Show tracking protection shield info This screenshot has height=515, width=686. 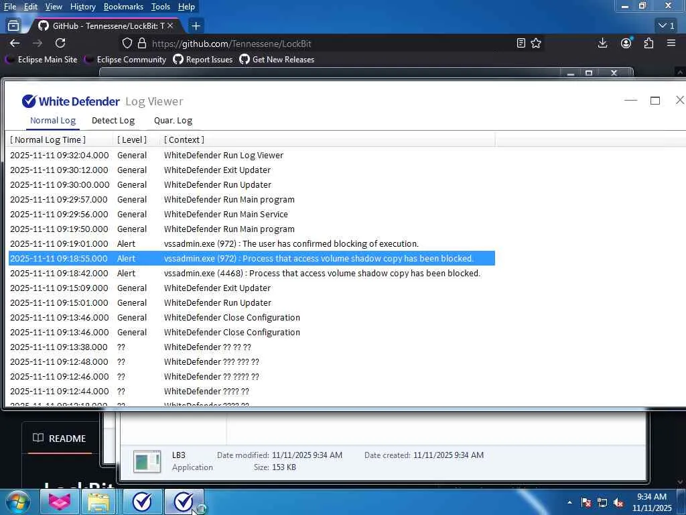click(x=127, y=44)
